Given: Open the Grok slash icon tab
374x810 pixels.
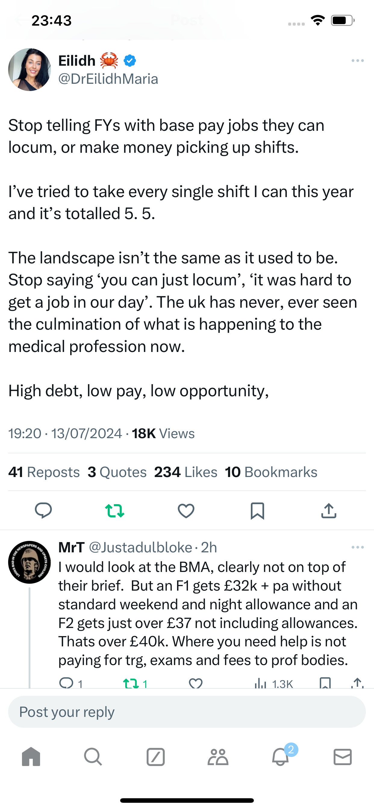Looking at the screenshot, I should pyautogui.click(x=156, y=757).
